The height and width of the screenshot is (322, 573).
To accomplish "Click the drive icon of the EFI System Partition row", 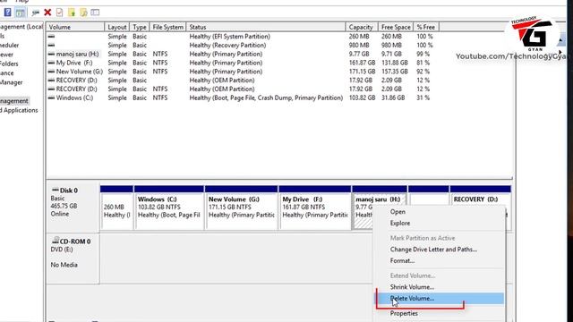I will point(52,37).
